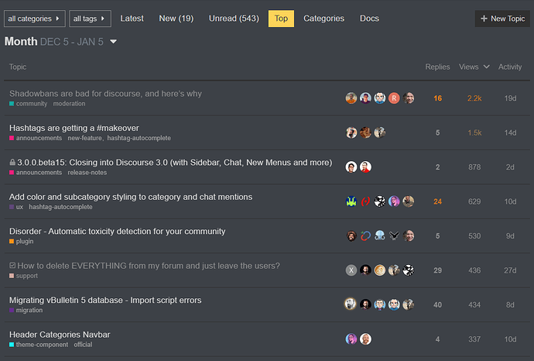Image resolution: width=534 pixels, height=361 pixels.
Task: Click the green monster avatar on color styling topic
Action: [351, 201]
